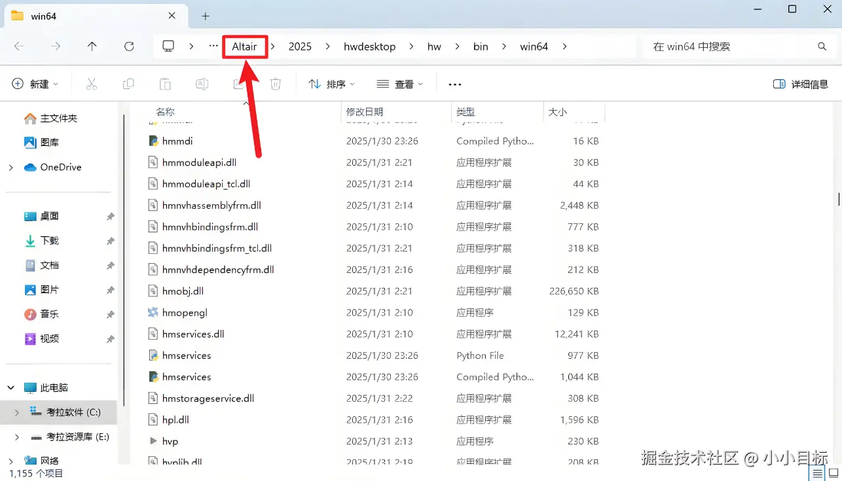Click chevron after win64 in address bar
The height and width of the screenshot is (481, 842).
(x=565, y=46)
